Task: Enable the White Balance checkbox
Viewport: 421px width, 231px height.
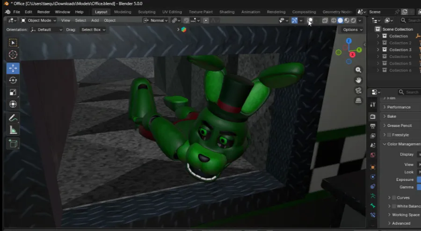Action: tap(394, 206)
